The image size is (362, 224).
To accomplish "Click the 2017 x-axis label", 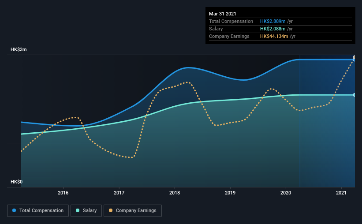I will [x=119, y=193].
